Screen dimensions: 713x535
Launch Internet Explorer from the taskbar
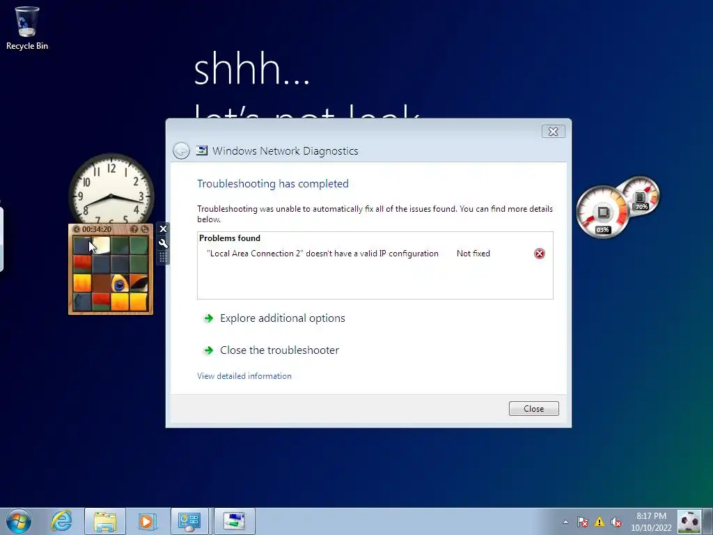[61, 521]
